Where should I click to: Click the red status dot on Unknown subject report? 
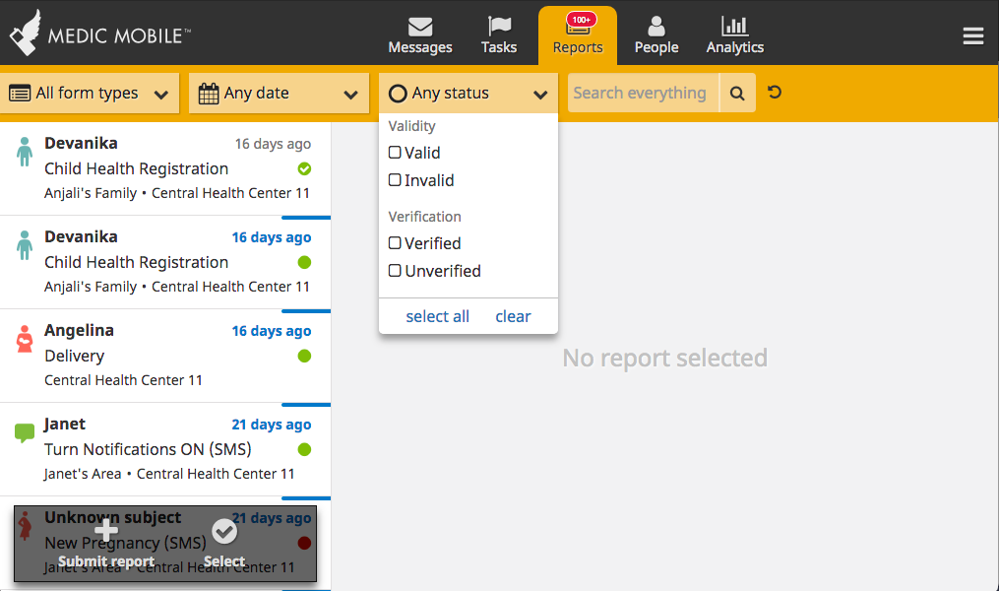pyautogui.click(x=304, y=543)
